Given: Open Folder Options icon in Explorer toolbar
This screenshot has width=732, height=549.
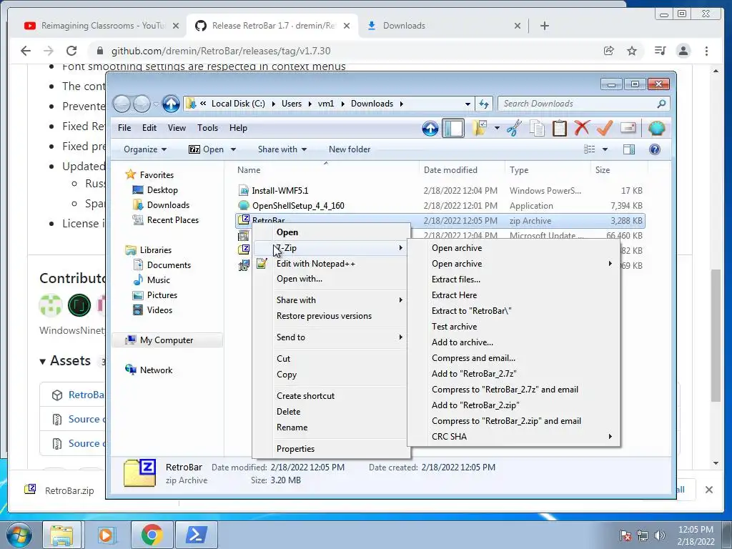Looking at the screenshot, I should pos(480,128).
